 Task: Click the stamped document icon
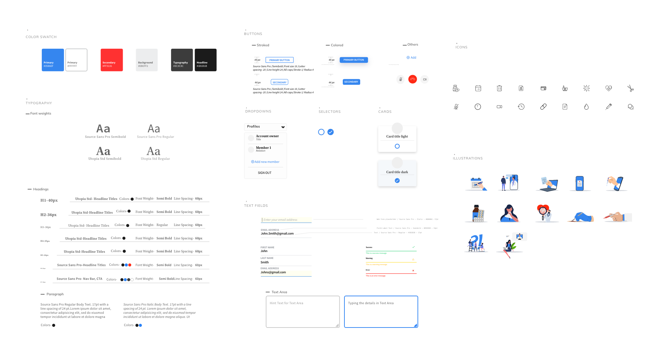pyautogui.click(x=521, y=88)
